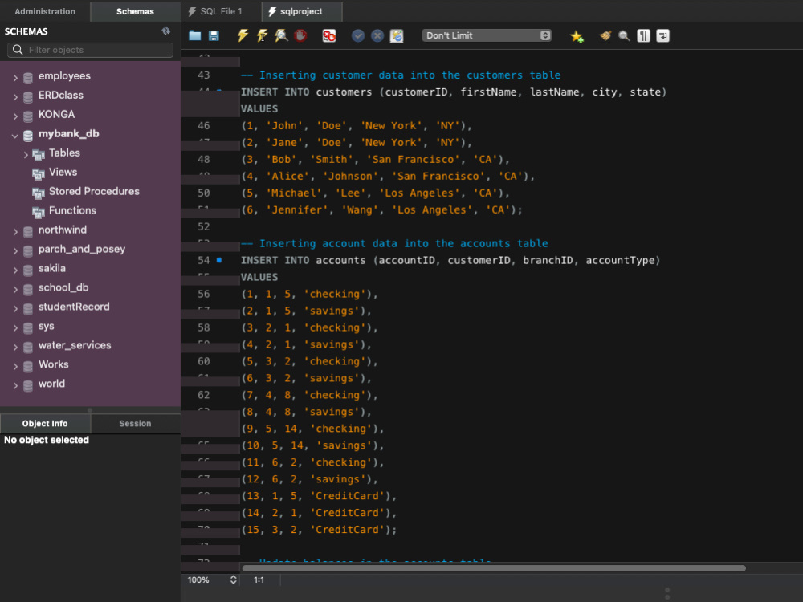Click the Views folder icon
This screenshot has height=602, width=803.
pos(39,174)
